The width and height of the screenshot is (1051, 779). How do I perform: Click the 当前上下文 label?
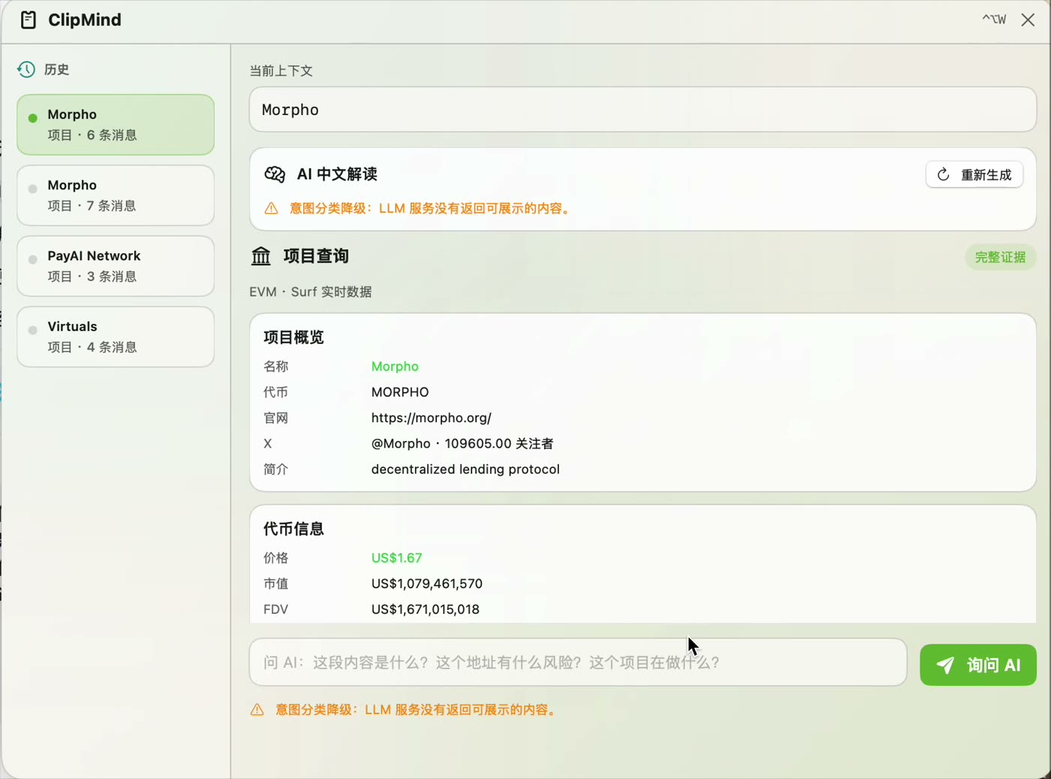282,71
